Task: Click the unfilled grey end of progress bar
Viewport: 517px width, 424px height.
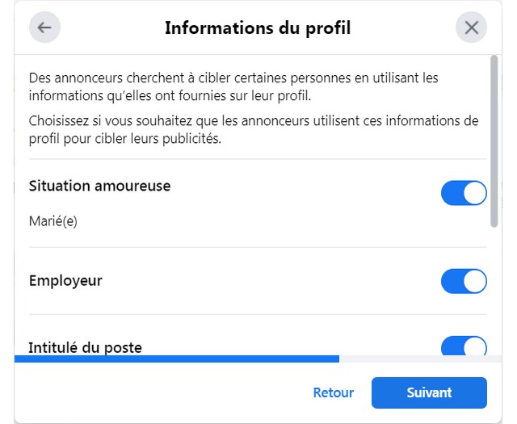Action: (x=420, y=359)
